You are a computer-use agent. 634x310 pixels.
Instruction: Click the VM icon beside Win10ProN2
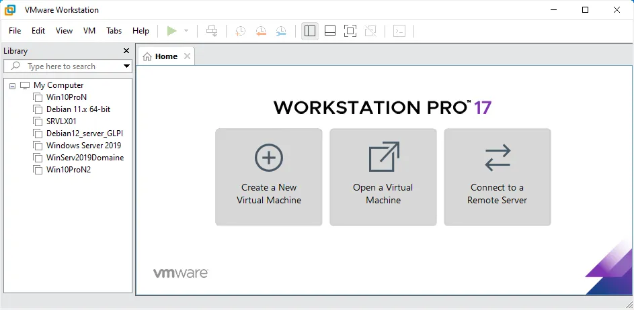point(38,170)
